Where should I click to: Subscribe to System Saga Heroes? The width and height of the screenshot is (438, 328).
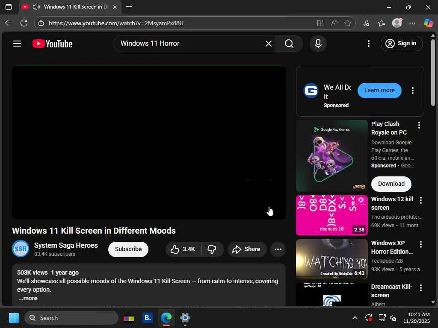click(128, 249)
